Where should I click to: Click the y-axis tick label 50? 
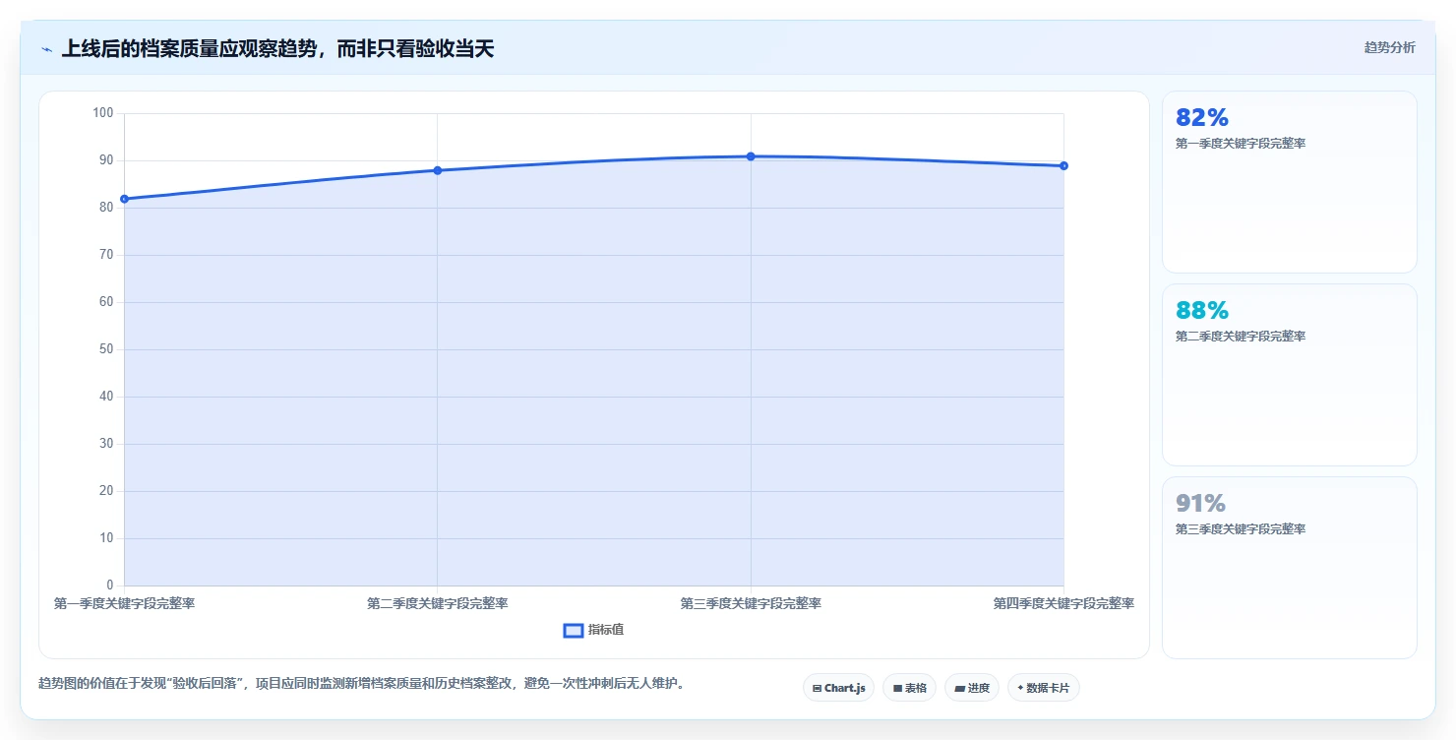[107, 349]
